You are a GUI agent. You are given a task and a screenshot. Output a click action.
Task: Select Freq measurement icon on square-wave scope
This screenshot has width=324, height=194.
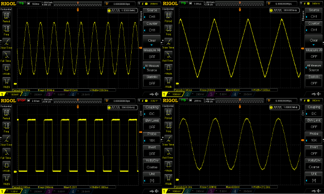click(x=6, y=126)
